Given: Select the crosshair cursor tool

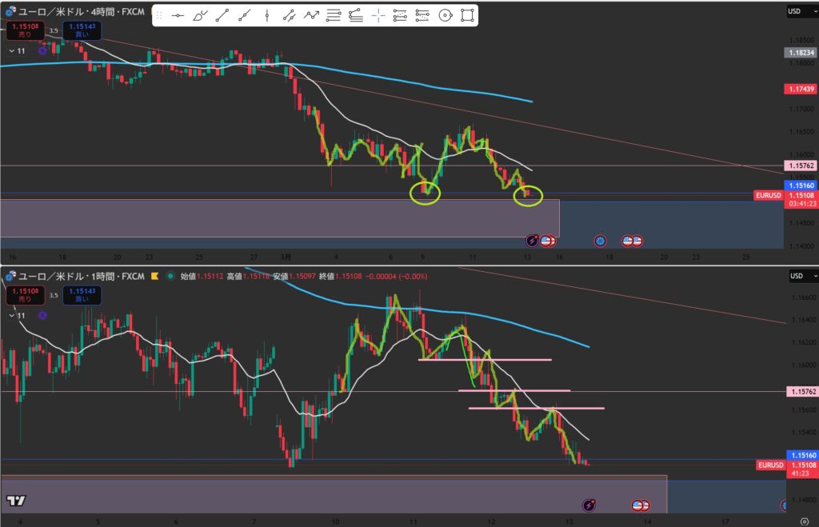Looking at the screenshot, I should click(x=378, y=15).
